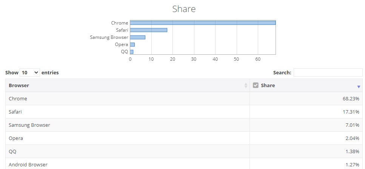The height and width of the screenshot is (169, 365).
Task: Open the Show entries count dropdown
Action: coord(29,72)
